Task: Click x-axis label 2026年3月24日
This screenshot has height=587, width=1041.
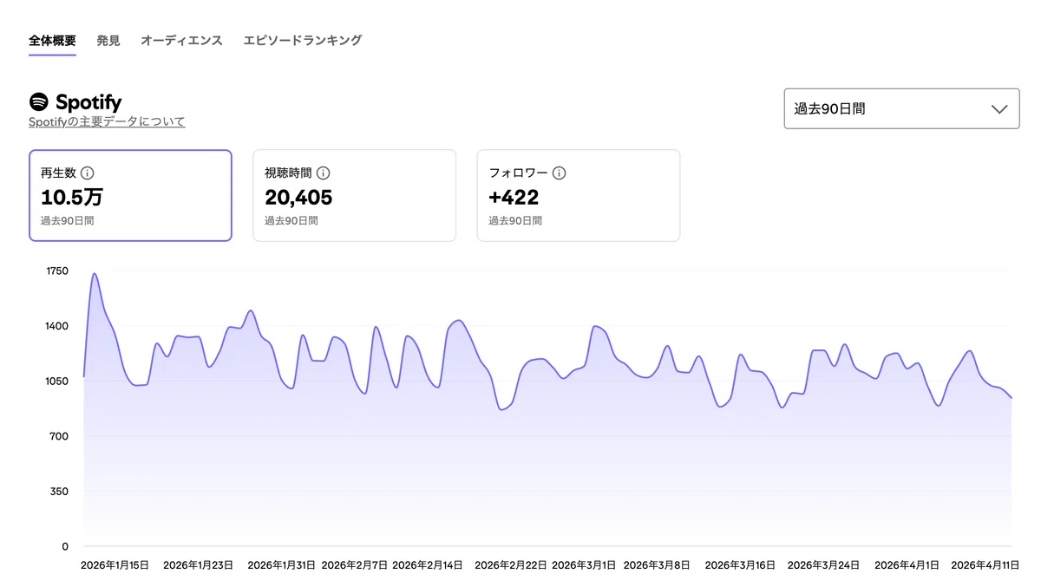Action: 823,565
